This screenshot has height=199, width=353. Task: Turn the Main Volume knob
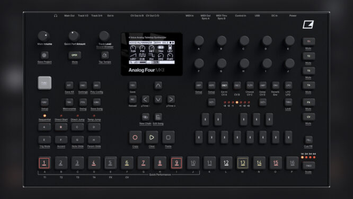coord(43,36)
